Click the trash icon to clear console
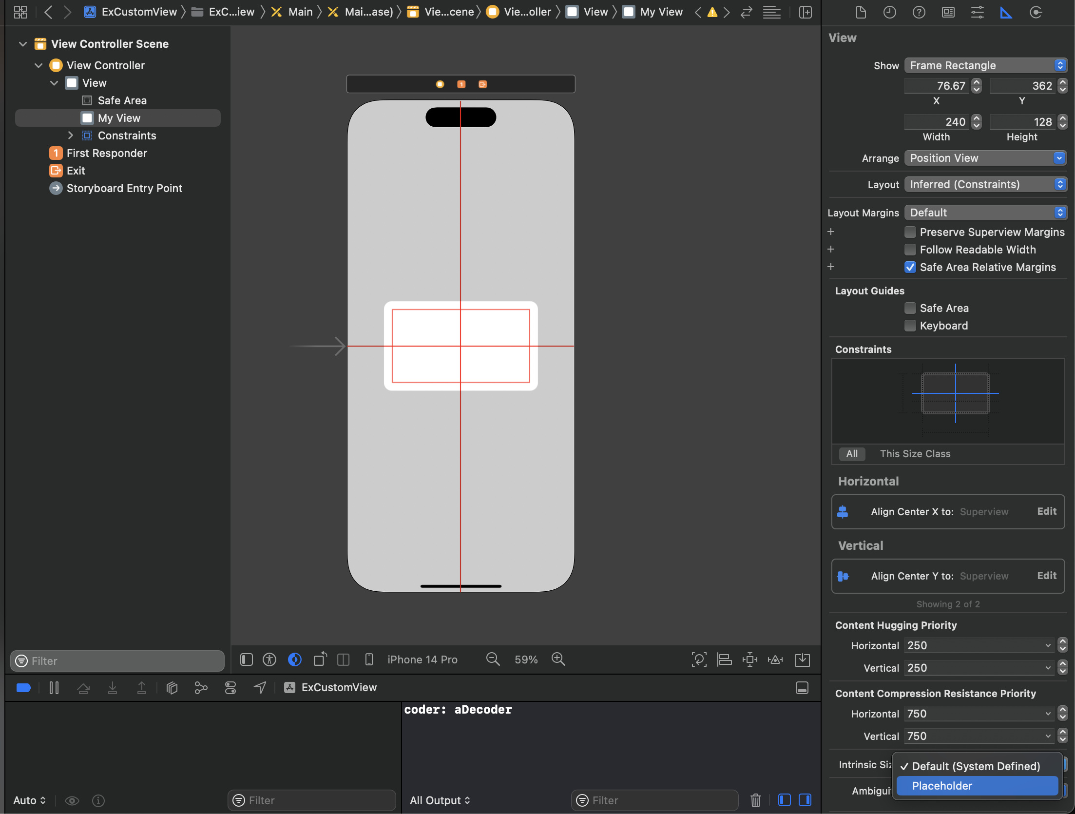The width and height of the screenshot is (1075, 814). pos(755,800)
